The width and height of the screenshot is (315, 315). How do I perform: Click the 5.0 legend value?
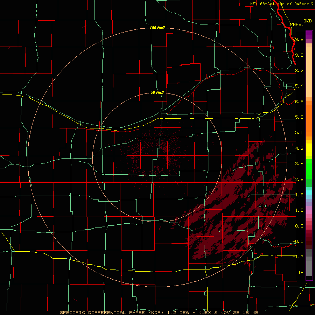(x=299, y=133)
